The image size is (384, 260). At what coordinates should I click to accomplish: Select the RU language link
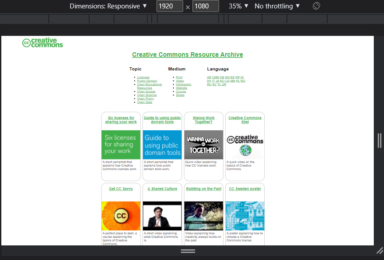[x=209, y=85]
